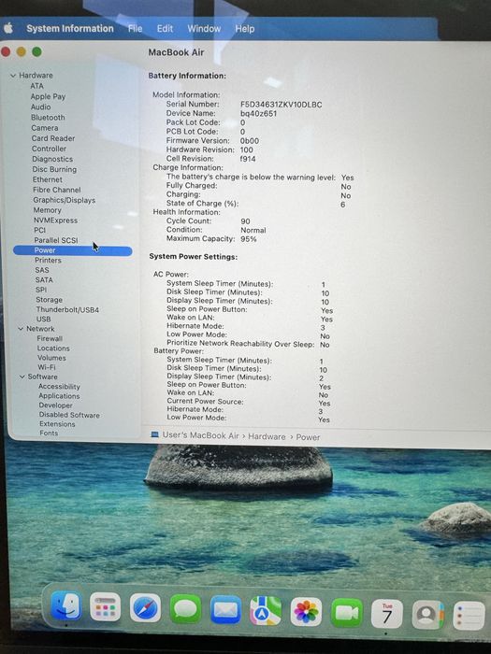Image resolution: width=491 pixels, height=654 pixels.
Task: Click serial number F5D34631ZKV10DLBC
Action: (281, 105)
